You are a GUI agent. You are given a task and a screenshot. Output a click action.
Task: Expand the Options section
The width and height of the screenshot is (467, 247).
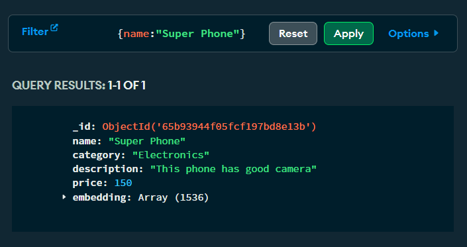[x=413, y=34]
